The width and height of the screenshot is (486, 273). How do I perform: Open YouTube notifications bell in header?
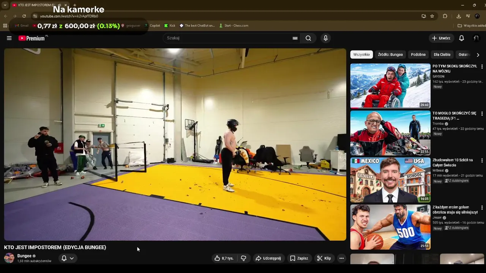[461, 38]
